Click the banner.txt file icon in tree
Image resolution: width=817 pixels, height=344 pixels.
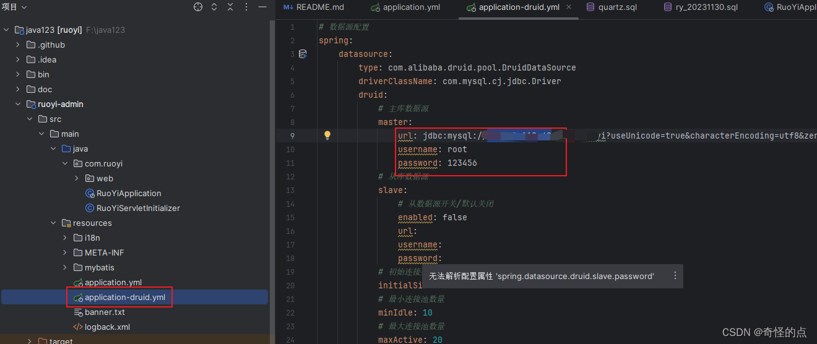pos(78,312)
